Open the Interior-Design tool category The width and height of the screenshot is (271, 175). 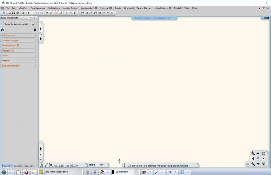click(18, 40)
